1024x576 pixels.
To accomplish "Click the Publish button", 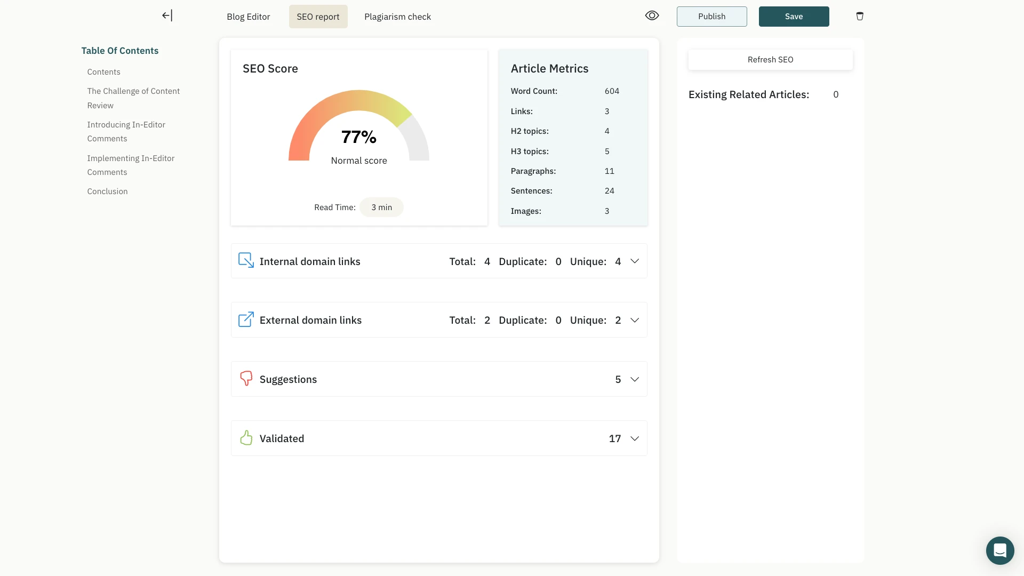I will click(711, 17).
